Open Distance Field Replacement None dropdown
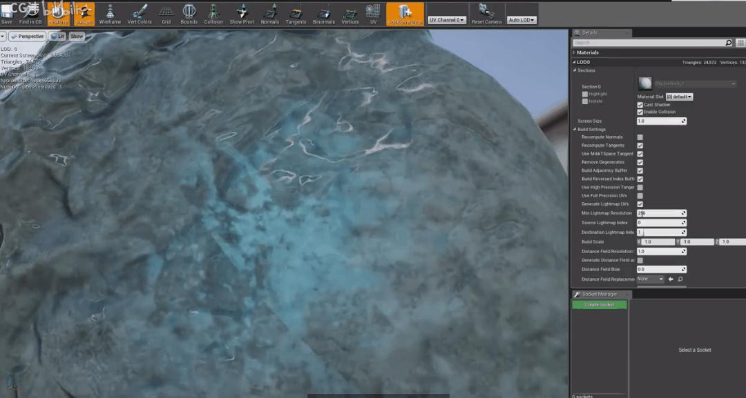The width and height of the screenshot is (746, 398). 651,279
